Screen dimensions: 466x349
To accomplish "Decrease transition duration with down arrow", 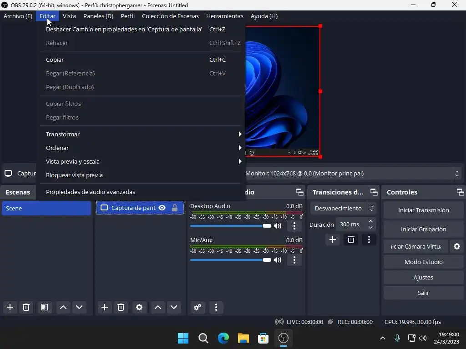I will click(x=370, y=228).
